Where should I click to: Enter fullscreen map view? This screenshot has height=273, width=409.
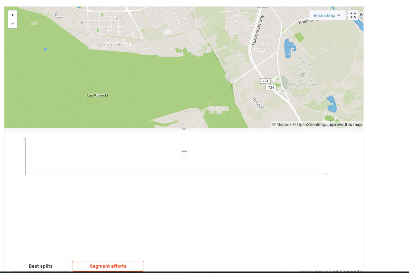[x=353, y=15]
